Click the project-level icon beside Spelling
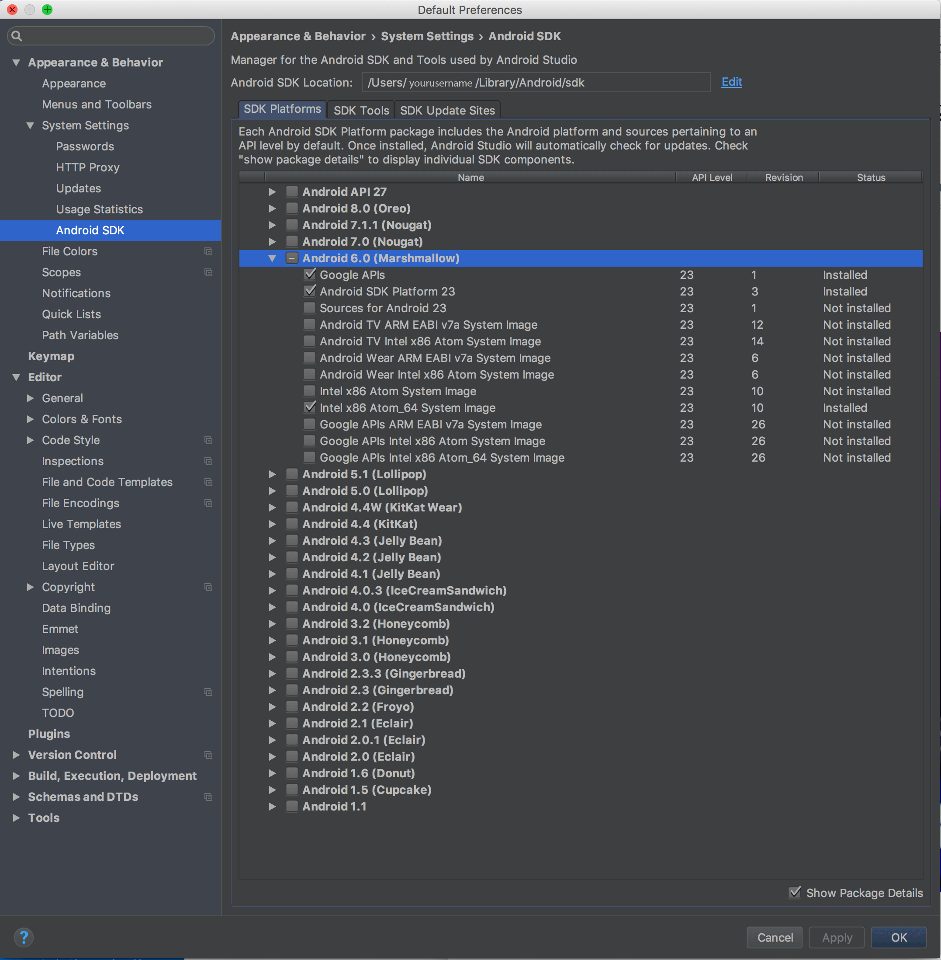Image resolution: width=941 pixels, height=960 pixels. pos(208,692)
